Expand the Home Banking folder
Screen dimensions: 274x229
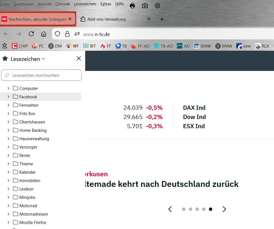8,130
